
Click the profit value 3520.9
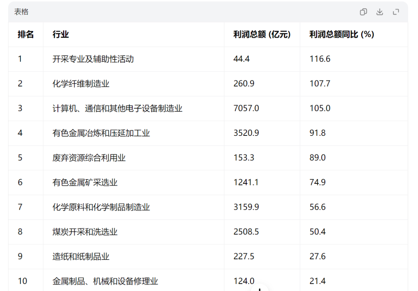click(246, 133)
